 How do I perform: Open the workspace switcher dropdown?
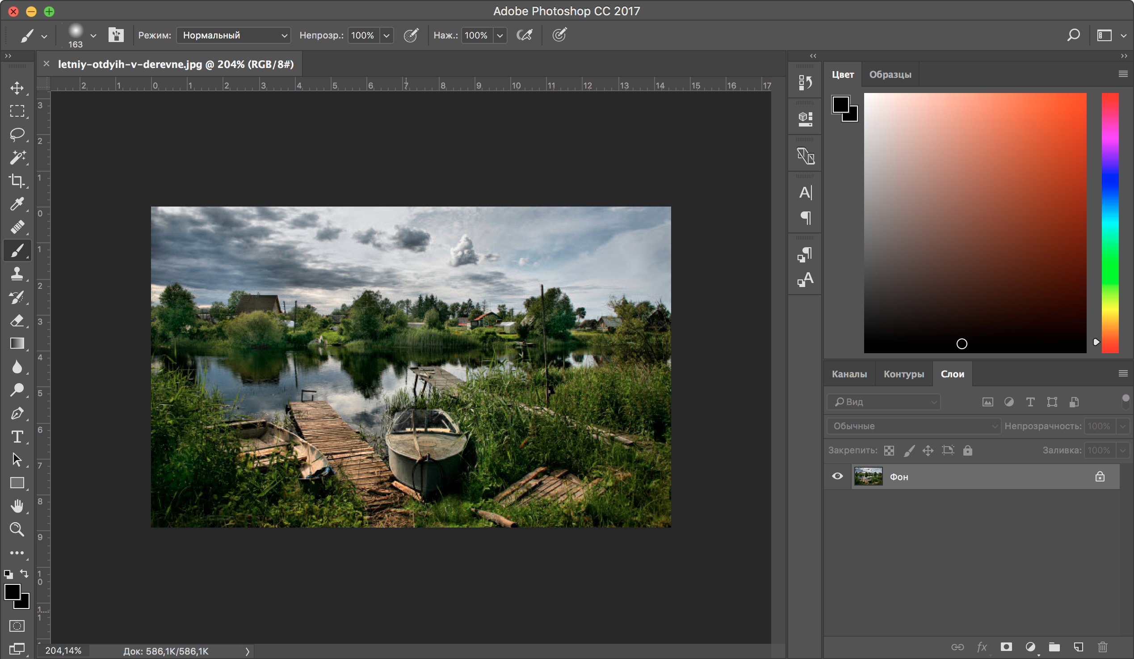(x=1123, y=36)
